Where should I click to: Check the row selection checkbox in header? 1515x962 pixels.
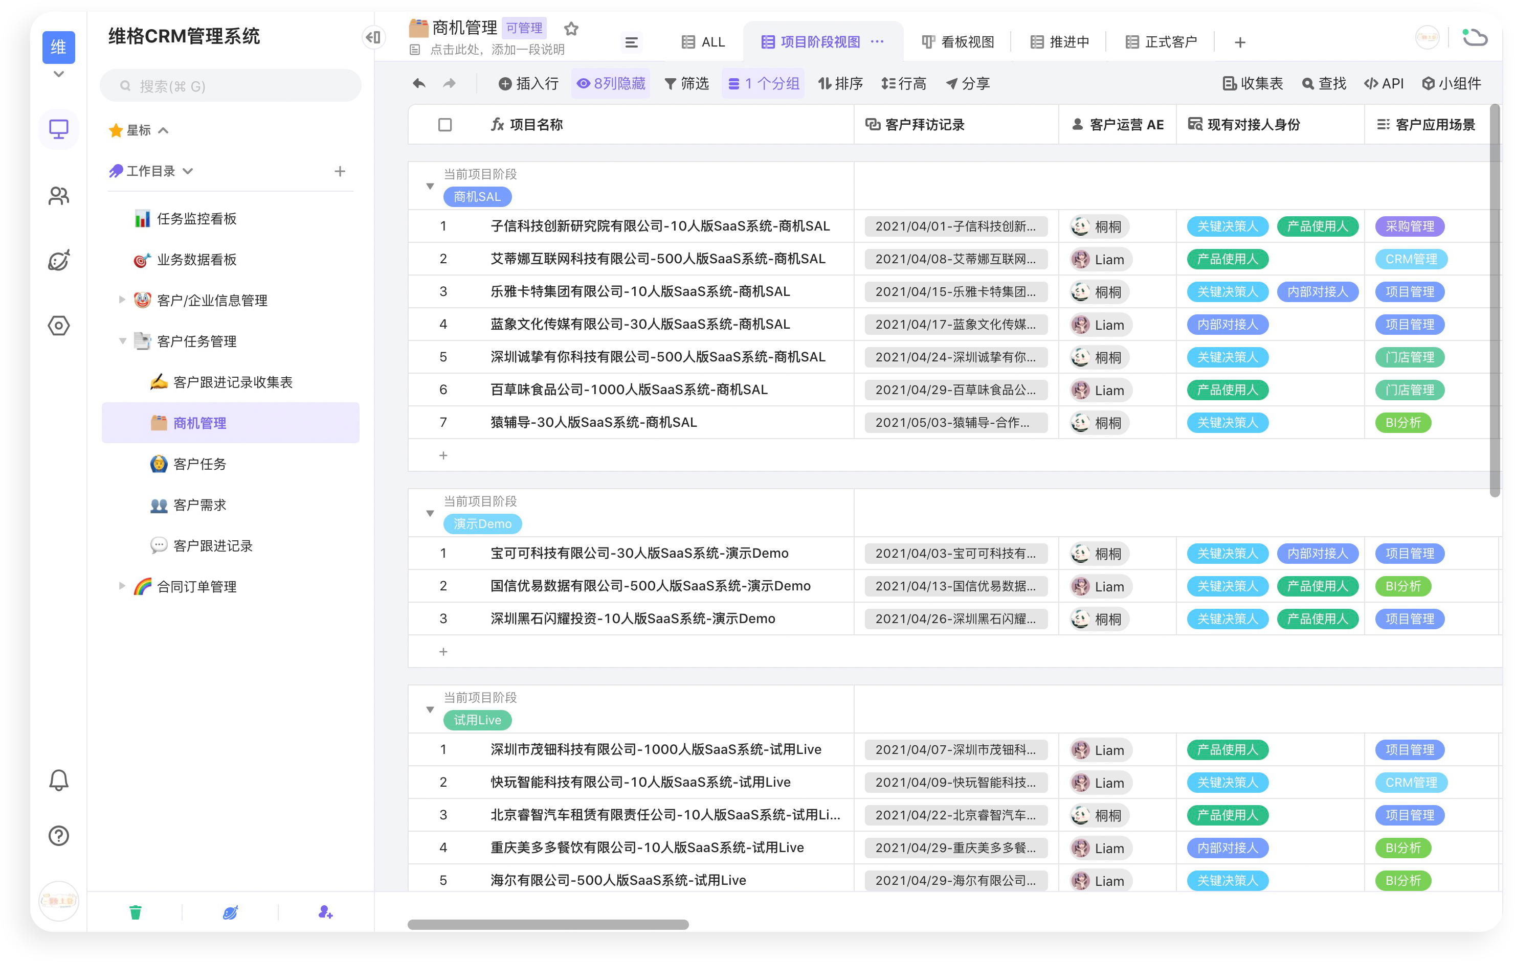[x=445, y=125]
